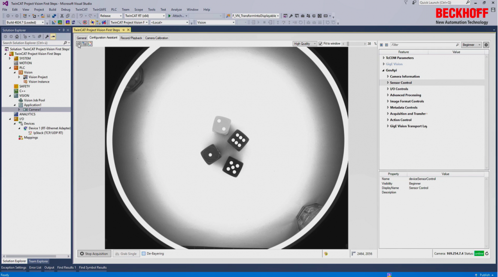Screen dimensions: 498x277
Task: Open the TwinCAT menu
Action: tap(81, 9)
